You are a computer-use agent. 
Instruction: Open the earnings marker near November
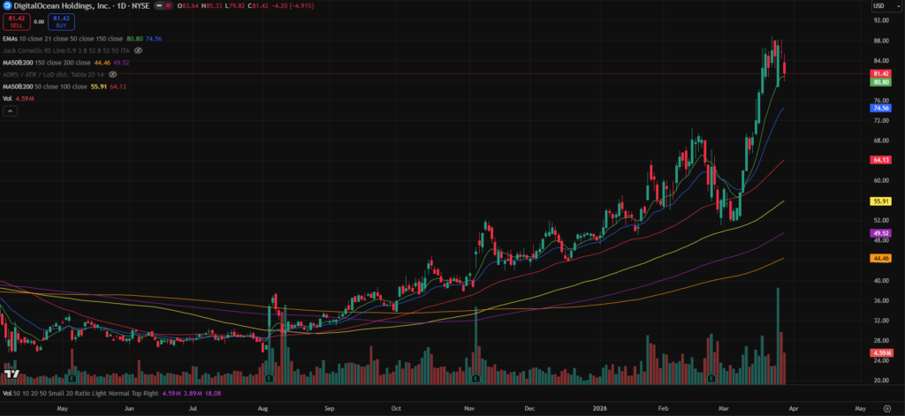pyautogui.click(x=476, y=377)
